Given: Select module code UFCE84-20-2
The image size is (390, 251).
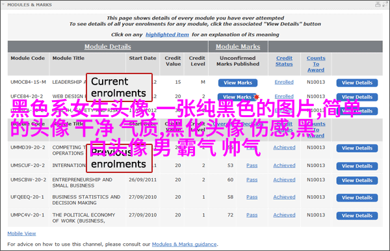Looking at the screenshot, I should pyautogui.click(x=27, y=96).
